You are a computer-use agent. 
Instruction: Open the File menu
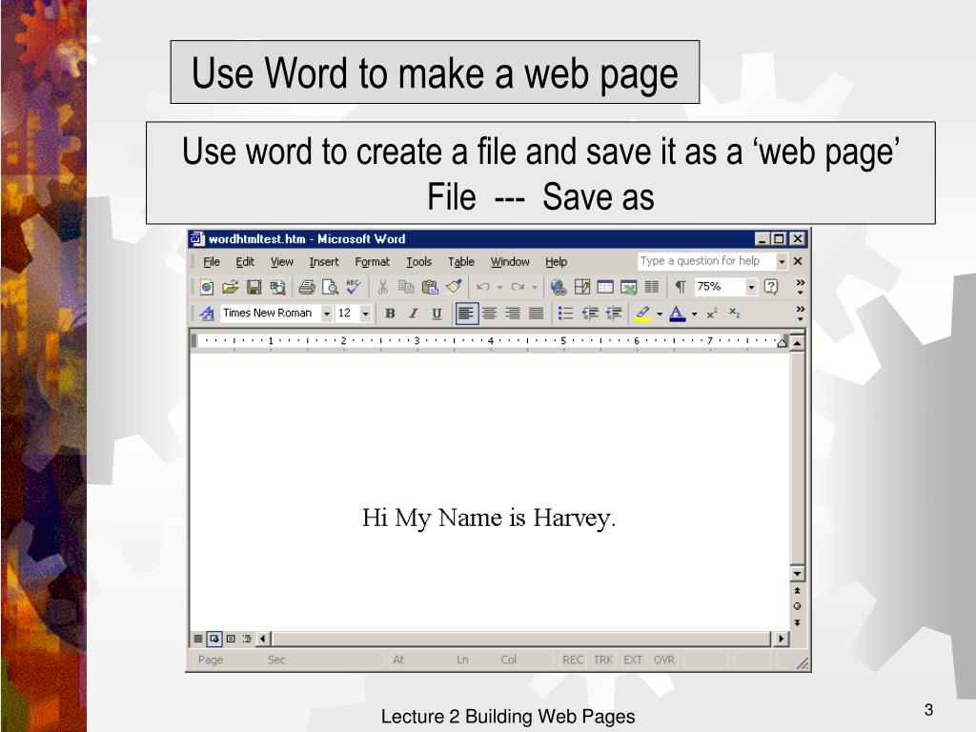click(x=212, y=262)
